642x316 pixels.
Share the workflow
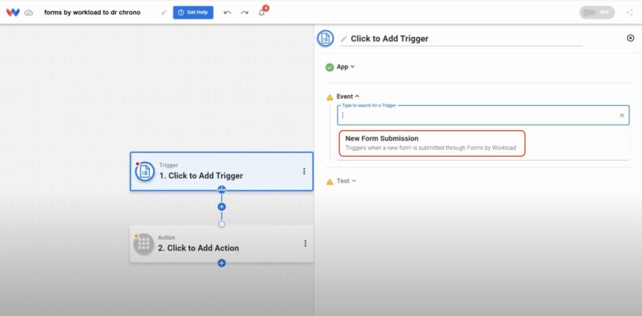click(x=629, y=13)
